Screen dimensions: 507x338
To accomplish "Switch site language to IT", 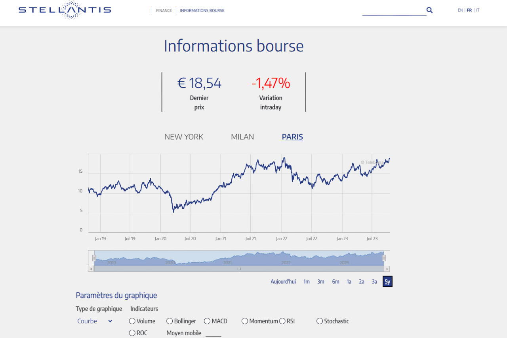I will click(x=478, y=10).
